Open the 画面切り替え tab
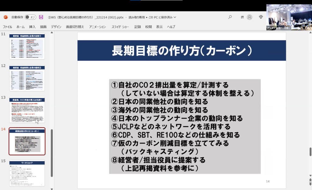 click(x=75, y=27)
